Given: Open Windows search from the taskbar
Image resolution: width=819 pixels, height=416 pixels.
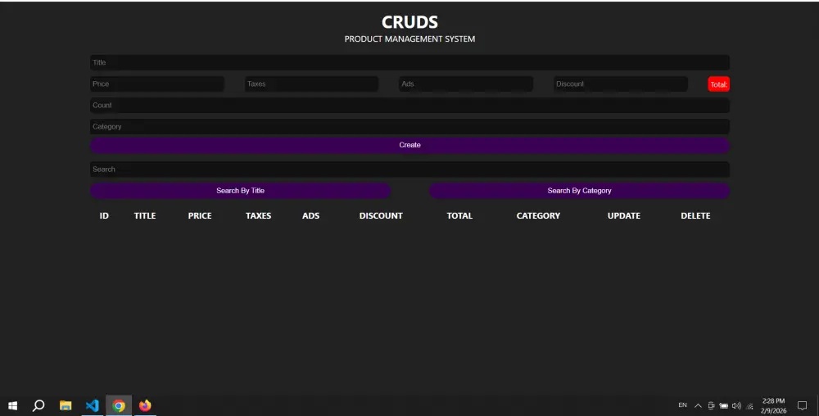Looking at the screenshot, I should tap(38, 405).
